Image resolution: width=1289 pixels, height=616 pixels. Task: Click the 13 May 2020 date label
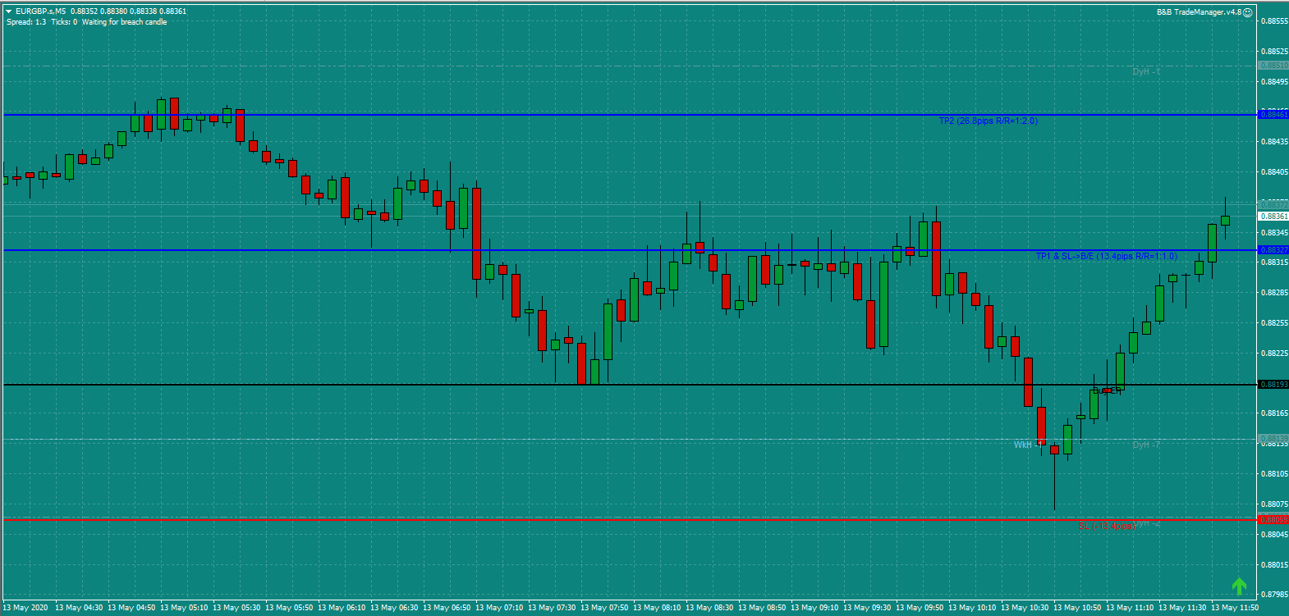click(25, 608)
